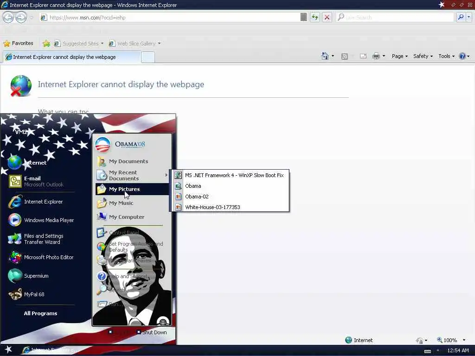The width and height of the screenshot is (475, 356).
Task: Click the Internet security zone in status bar
Action: tap(359, 340)
